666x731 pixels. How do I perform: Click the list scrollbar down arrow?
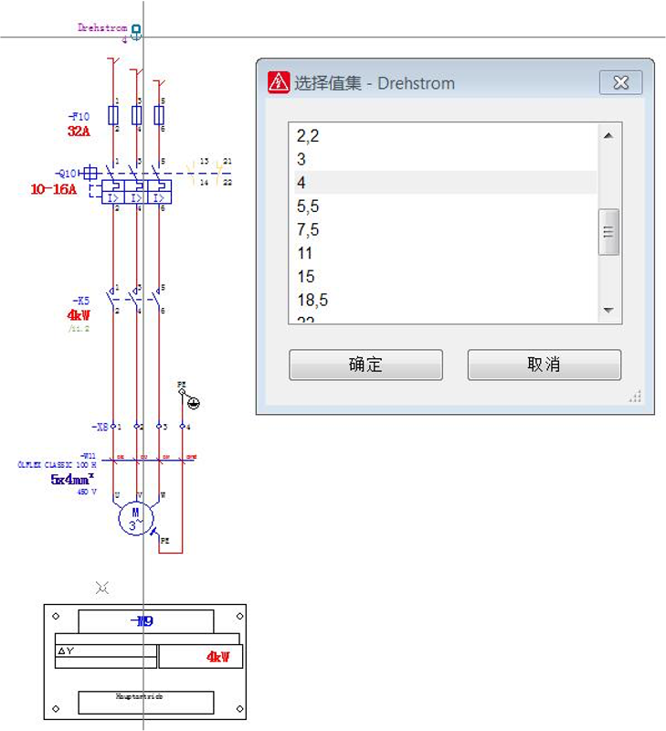[608, 311]
